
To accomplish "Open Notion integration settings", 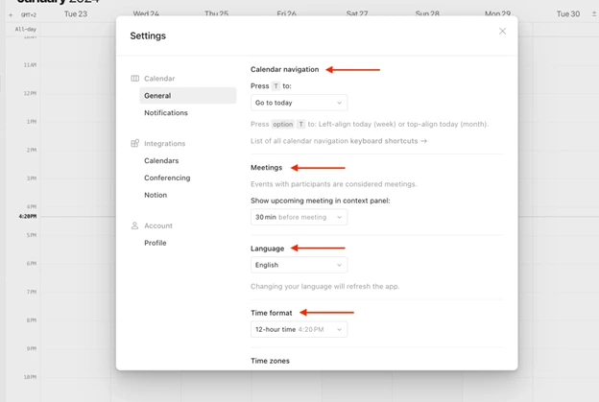I will coord(156,196).
